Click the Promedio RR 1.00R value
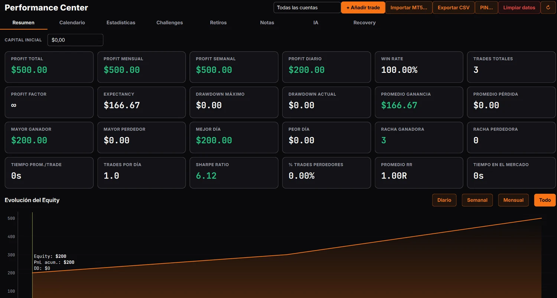Screen dimensions: 557x298 (394, 176)
